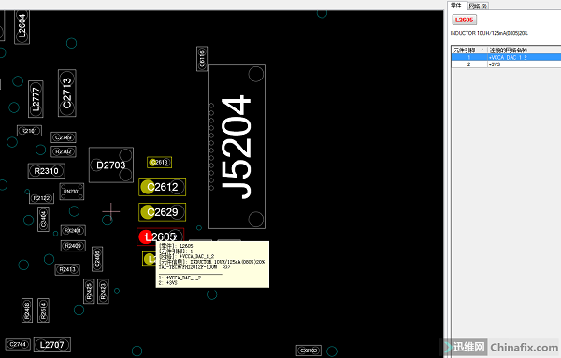This screenshot has width=561, height=358.
Task: Select the small C2613 capacitor
Action: [x=159, y=162]
